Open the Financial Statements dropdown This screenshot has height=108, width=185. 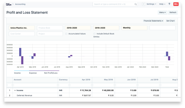[153, 21]
